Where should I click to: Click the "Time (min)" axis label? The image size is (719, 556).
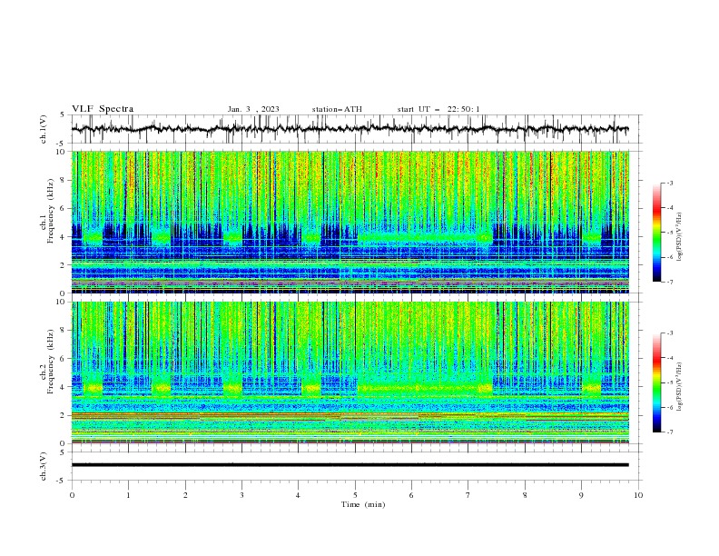click(x=363, y=504)
